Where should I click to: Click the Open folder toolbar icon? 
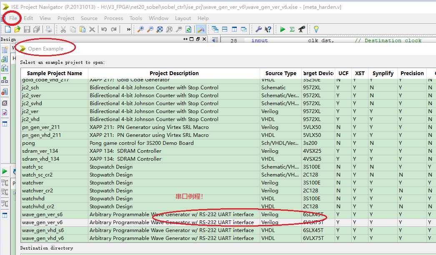[x=17, y=29]
